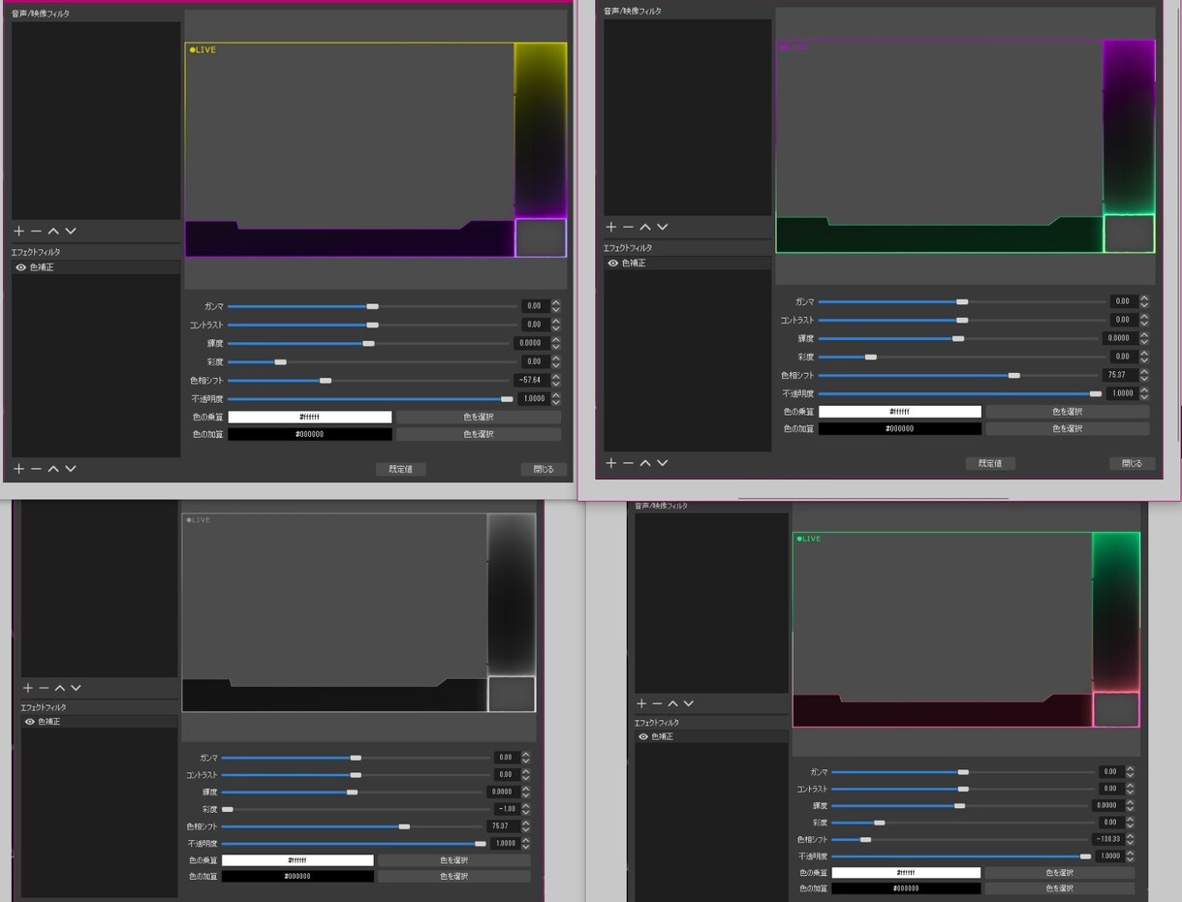Add an audio/video filter in the purple LIVE window
This screenshot has width=1182, height=902.
coord(610,227)
